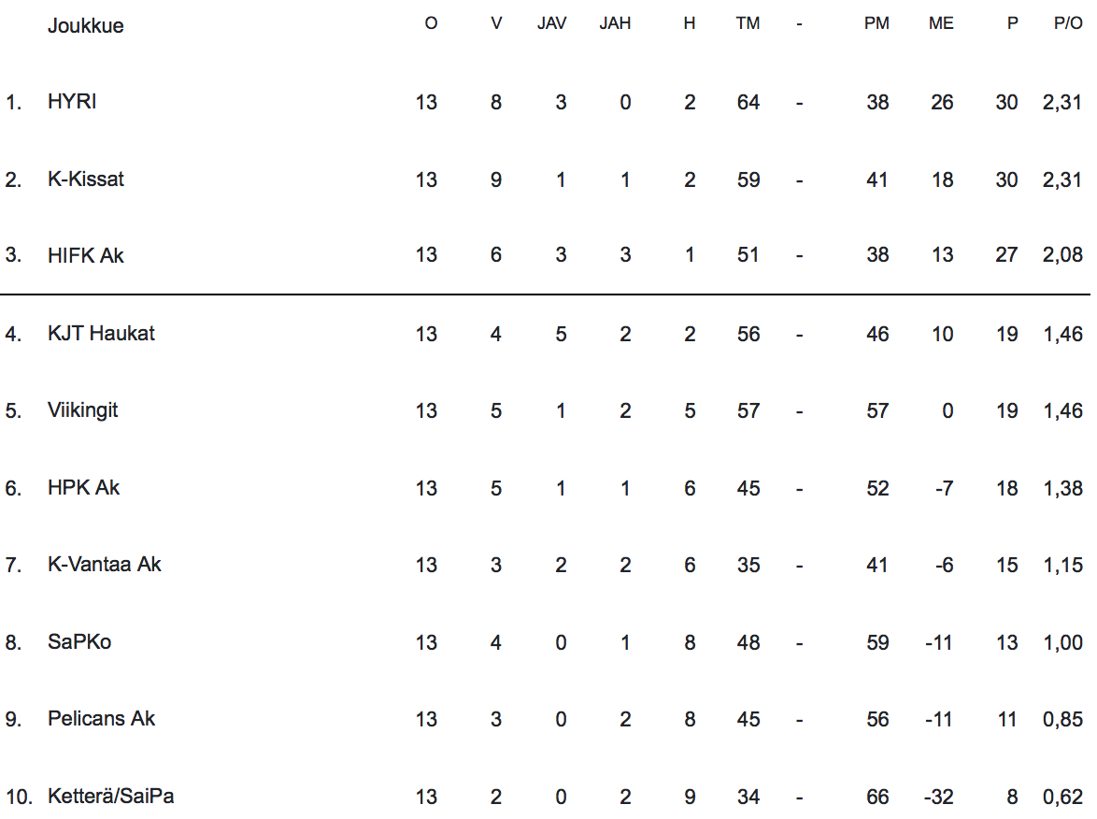Open the SaPKo team row link
The width and height of the screenshot is (1097, 819).
(x=79, y=642)
